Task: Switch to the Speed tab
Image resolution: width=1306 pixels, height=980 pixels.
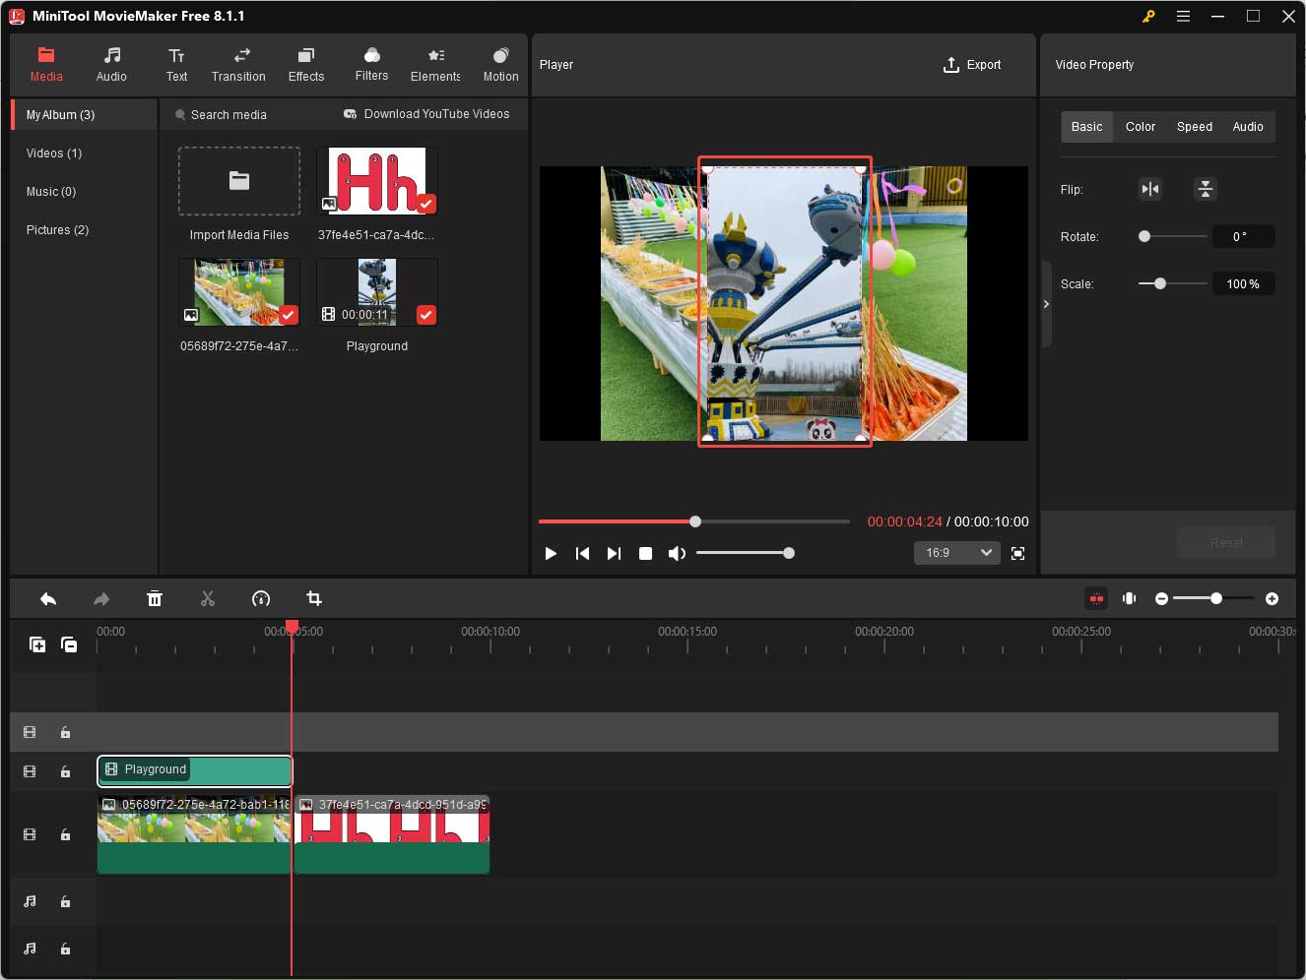Action: point(1194,126)
